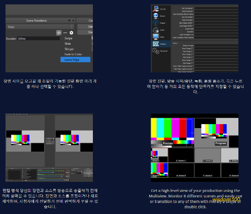
Task: Click the multiview scene thumbnail numbered 6
Action: click(x=181, y=170)
